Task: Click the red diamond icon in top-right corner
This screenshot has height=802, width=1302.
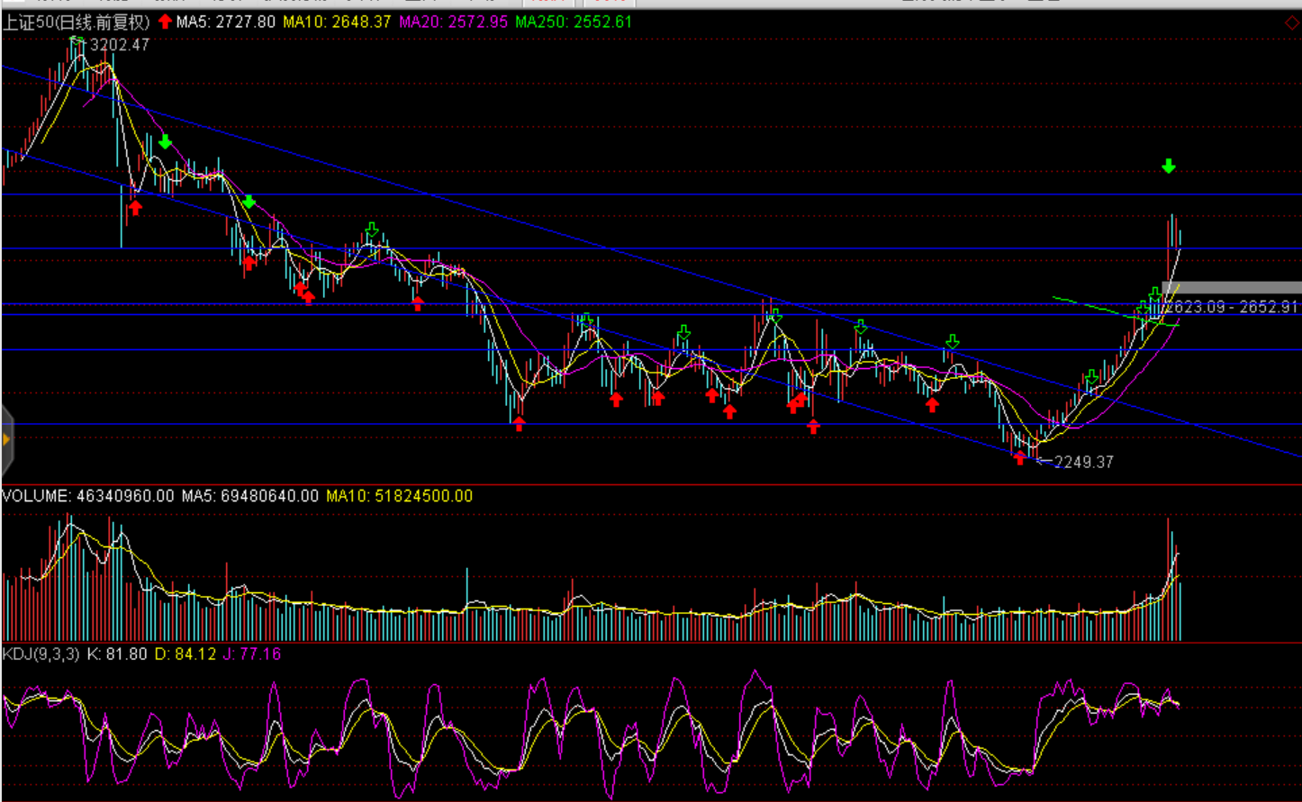Action: click(x=1292, y=23)
